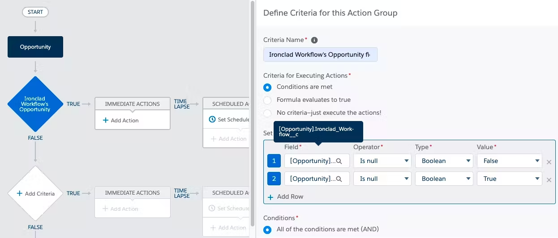Click row 2 [Opportunity] field input
The height and width of the screenshot is (238, 558).
tap(317, 179)
